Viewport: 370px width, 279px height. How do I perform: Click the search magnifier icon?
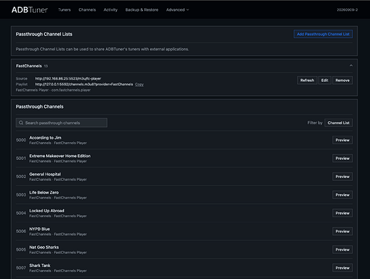tap(21, 123)
